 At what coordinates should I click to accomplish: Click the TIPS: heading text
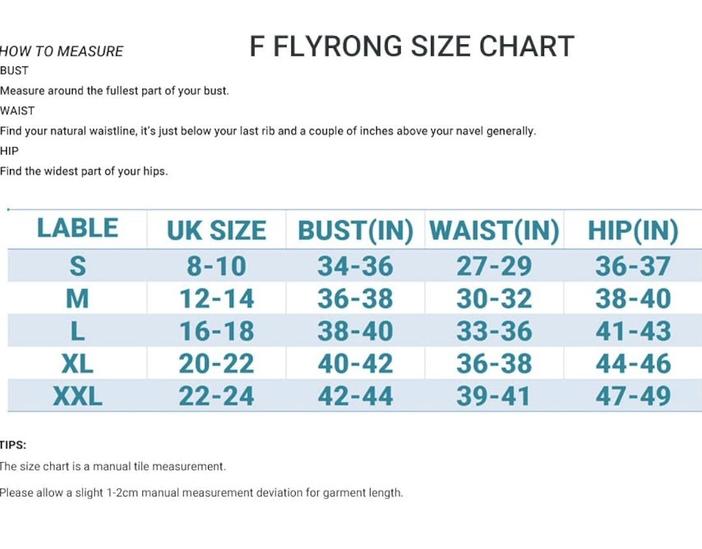(x=13, y=445)
